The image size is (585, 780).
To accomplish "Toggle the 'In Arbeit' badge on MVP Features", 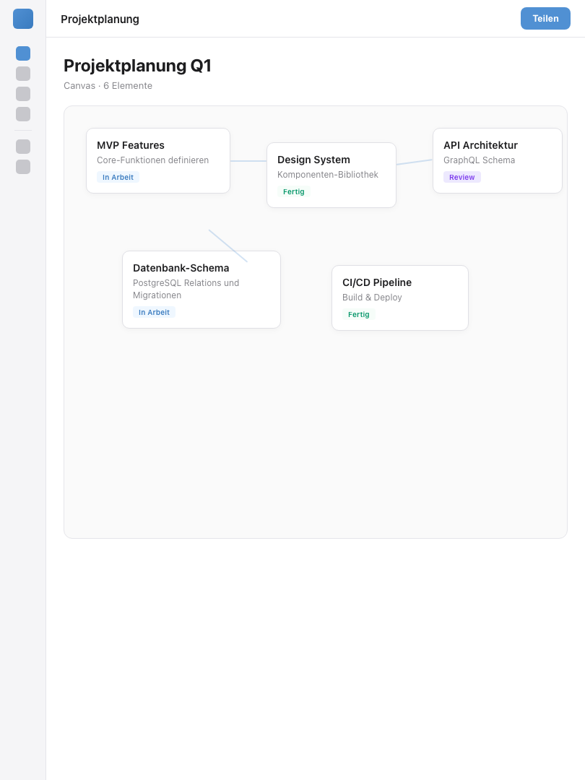I will [x=118, y=177].
